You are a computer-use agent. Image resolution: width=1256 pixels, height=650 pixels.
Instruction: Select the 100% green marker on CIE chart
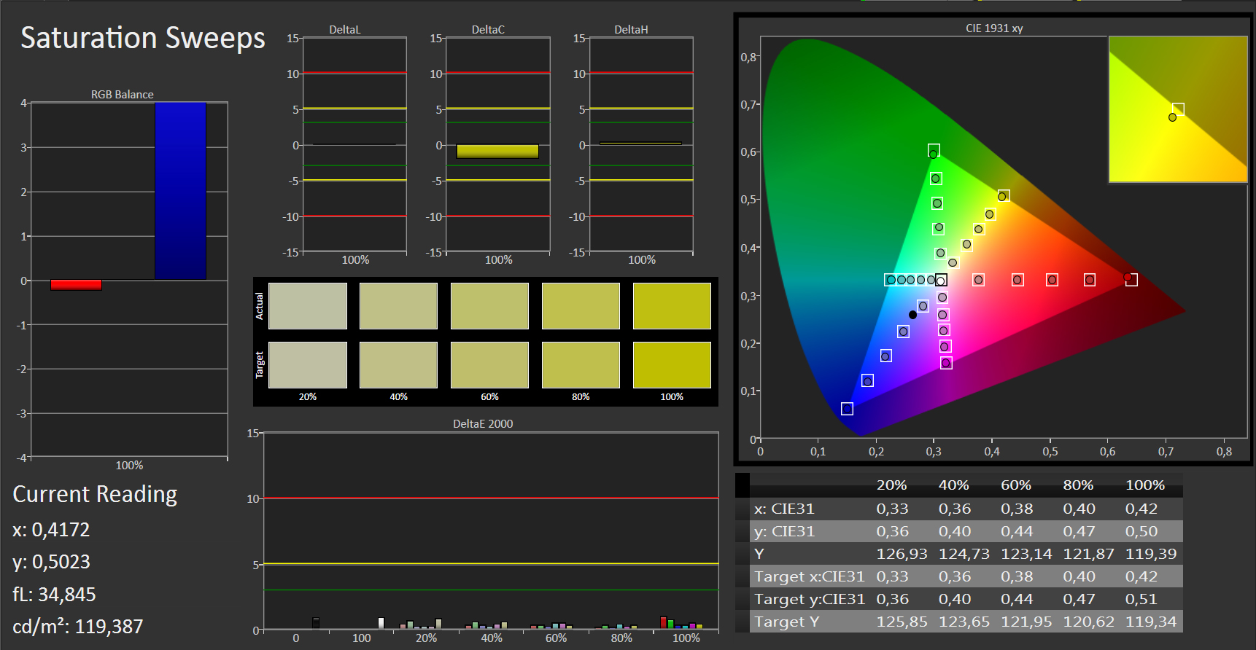pos(934,152)
